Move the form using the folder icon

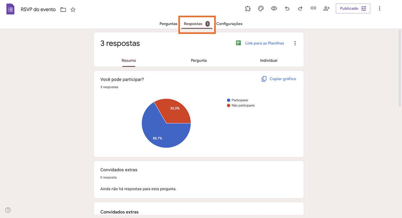[63, 9]
